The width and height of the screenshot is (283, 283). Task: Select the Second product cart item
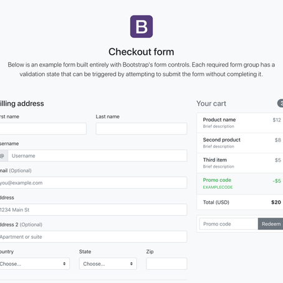[x=240, y=143]
